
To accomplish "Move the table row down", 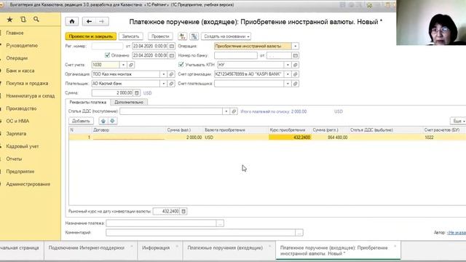I will [x=112, y=121].
